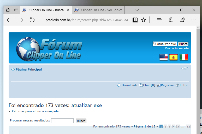
Task: Click the home icon beside Página Principal
Action: pos(13,69)
